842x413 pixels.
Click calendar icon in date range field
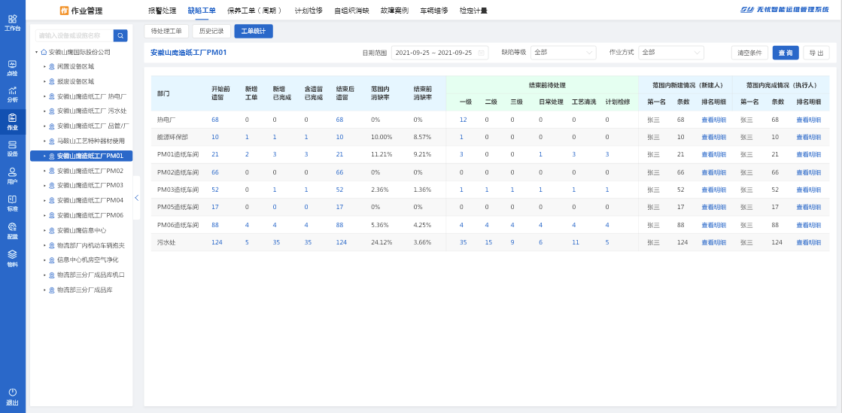[x=482, y=53]
